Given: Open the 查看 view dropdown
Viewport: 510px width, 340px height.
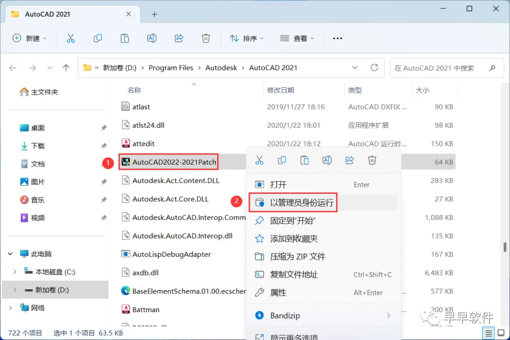Looking at the screenshot, I should tap(297, 38).
